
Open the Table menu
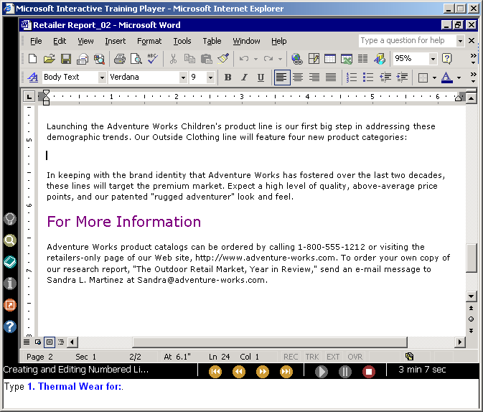[212, 41]
